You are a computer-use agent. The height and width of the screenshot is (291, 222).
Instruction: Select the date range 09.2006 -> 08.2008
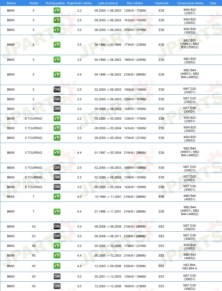[x=108, y=226]
